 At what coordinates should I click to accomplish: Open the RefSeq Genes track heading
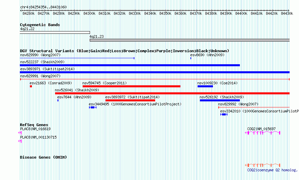[34, 125]
